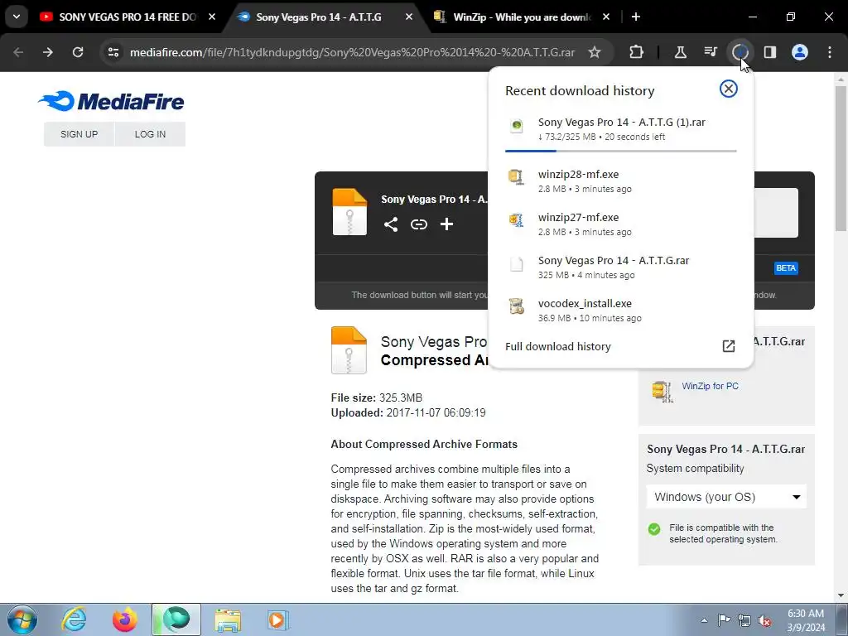
Task: Open the media control icon
Action: 710,52
